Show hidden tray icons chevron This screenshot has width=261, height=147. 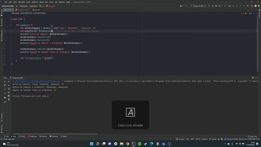pos(225,144)
